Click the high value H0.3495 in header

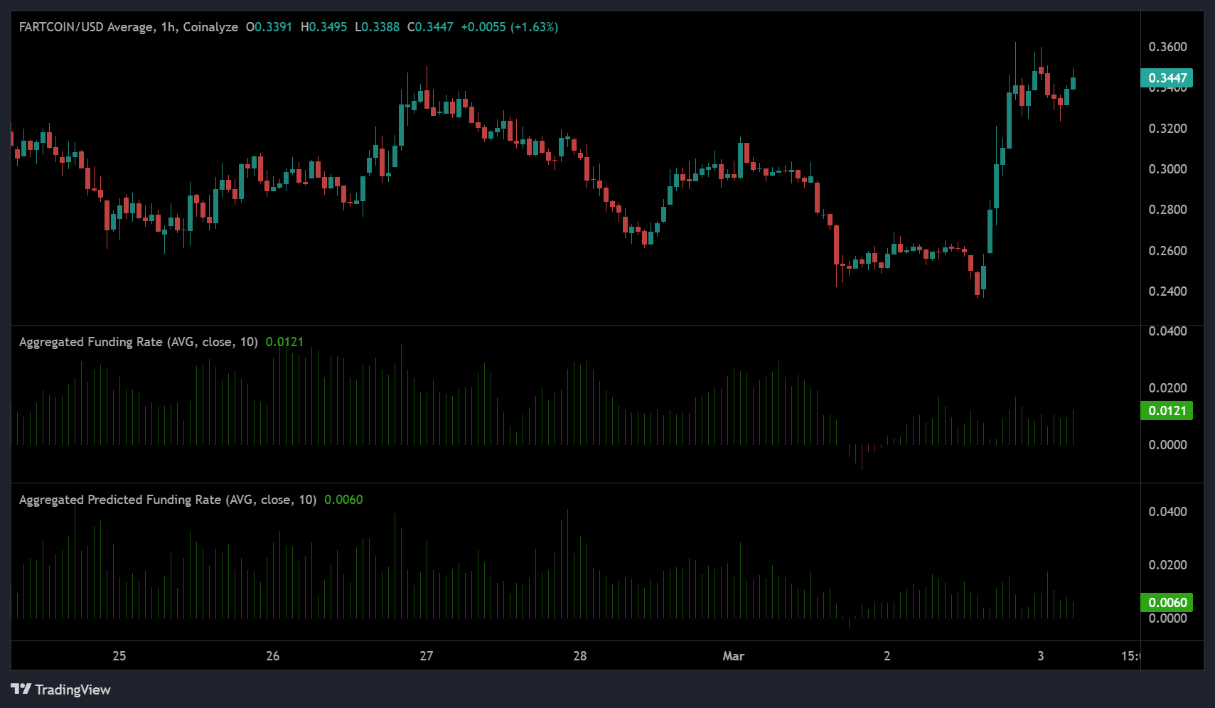[323, 27]
